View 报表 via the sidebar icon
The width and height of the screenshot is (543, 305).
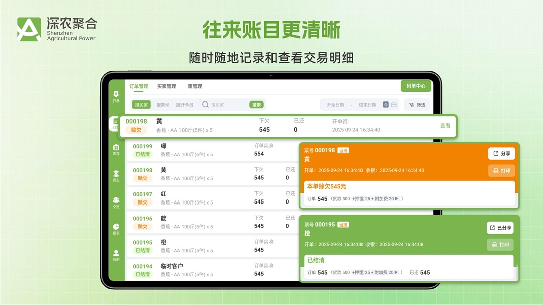click(x=116, y=229)
